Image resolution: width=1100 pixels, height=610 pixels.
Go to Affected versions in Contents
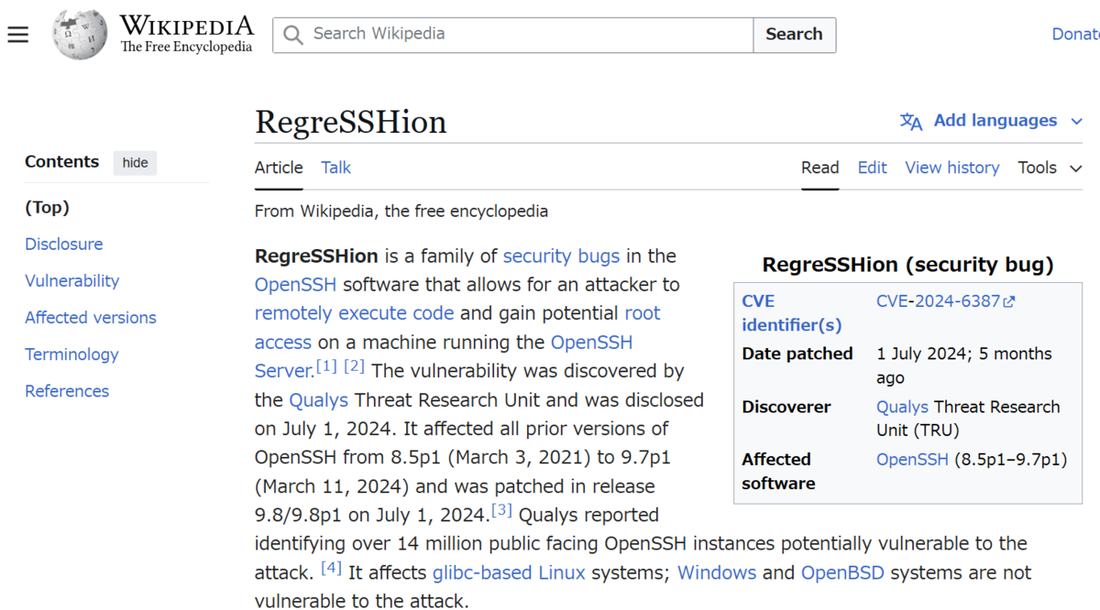pos(91,317)
